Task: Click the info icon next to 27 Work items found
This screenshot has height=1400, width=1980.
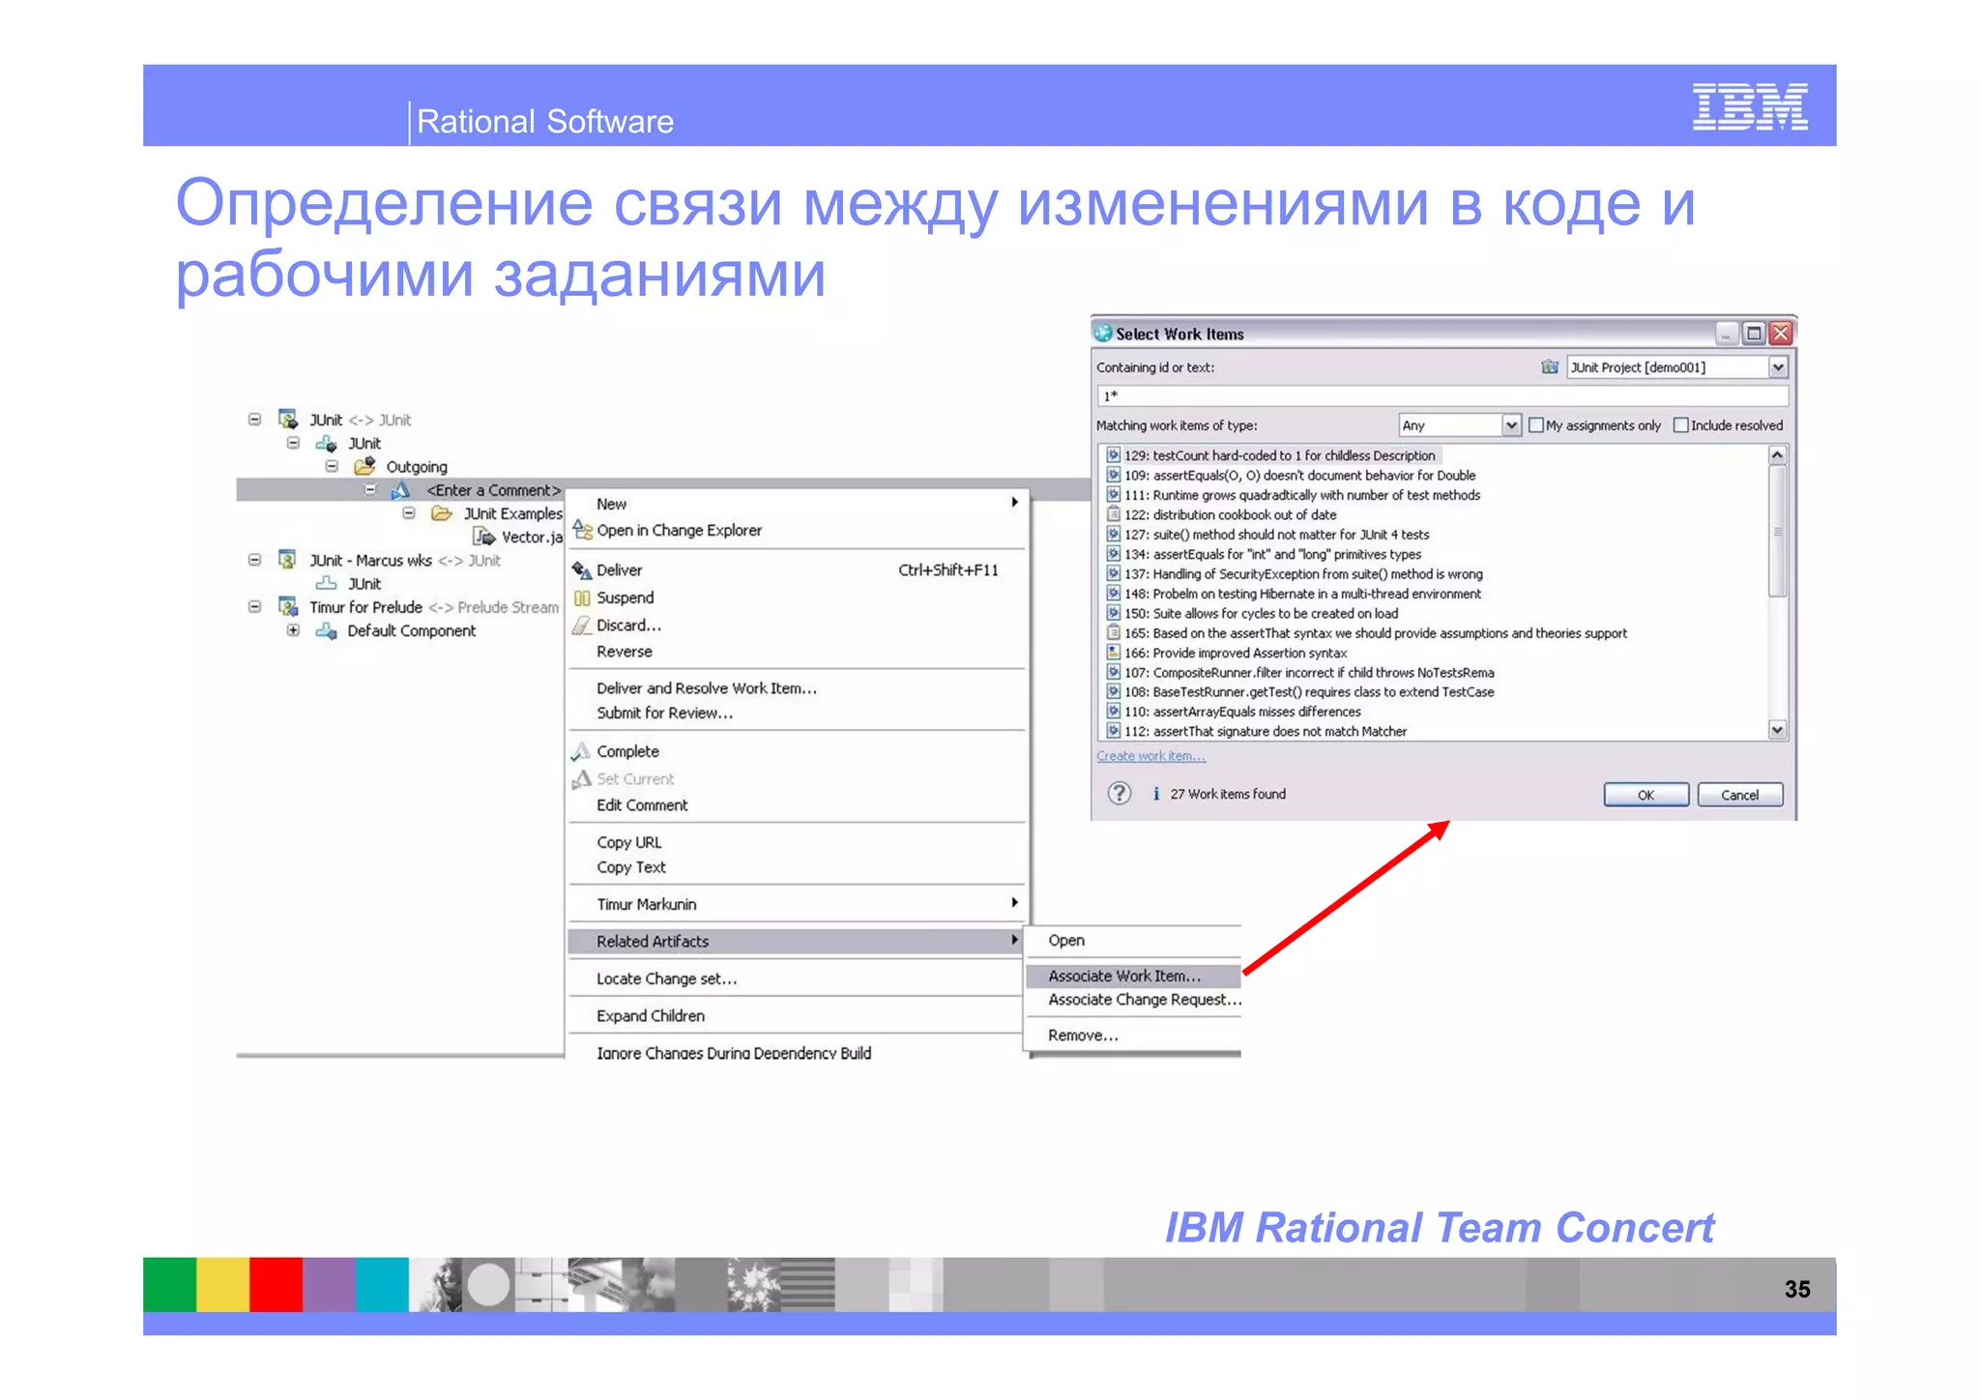Action: point(1156,794)
